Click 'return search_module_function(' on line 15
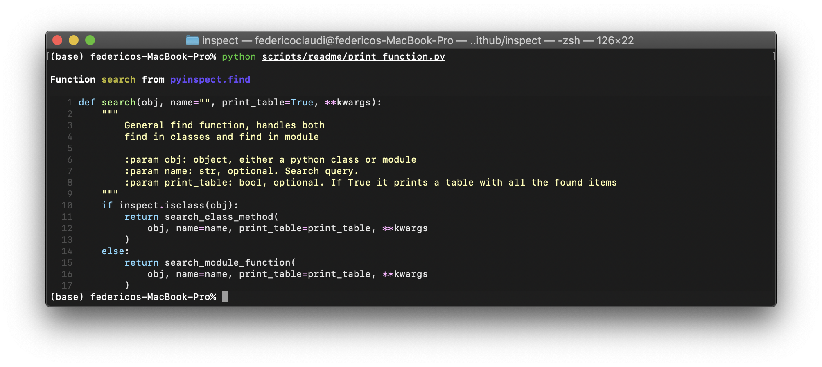 [x=210, y=262]
